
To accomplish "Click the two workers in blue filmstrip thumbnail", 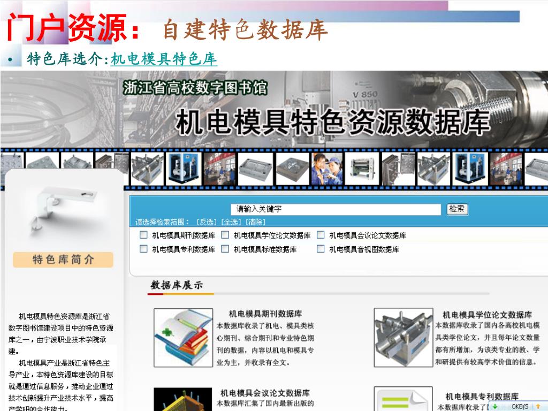I will point(327,169).
